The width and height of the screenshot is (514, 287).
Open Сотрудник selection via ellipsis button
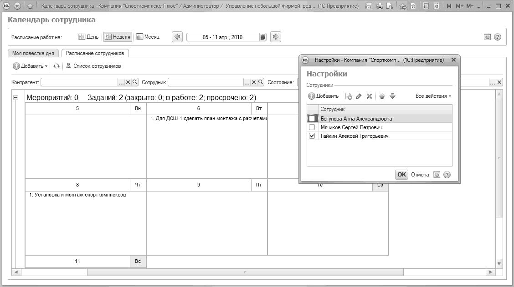click(247, 82)
